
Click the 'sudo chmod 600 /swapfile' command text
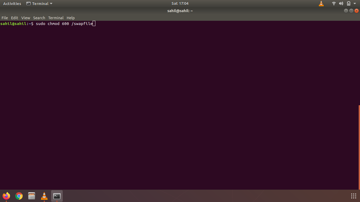pyautogui.click(x=64, y=24)
